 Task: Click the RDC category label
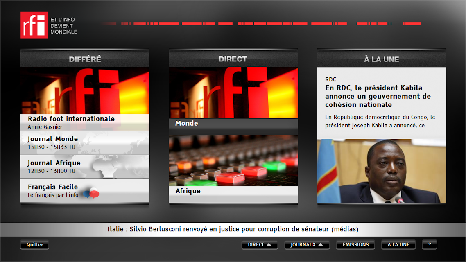pyautogui.click(x=330, y=79)
